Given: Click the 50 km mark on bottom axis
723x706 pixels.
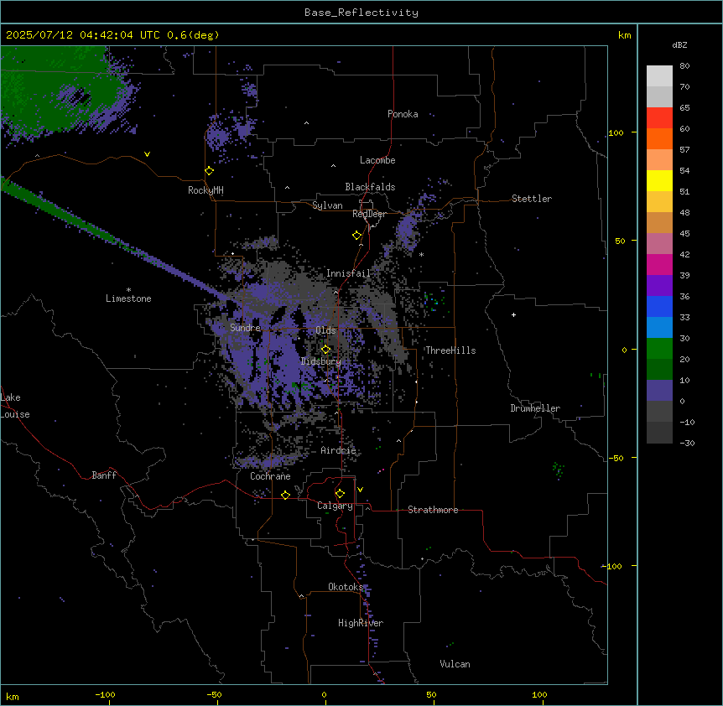Looking at the screenshot, I should (x=431, y=694).
